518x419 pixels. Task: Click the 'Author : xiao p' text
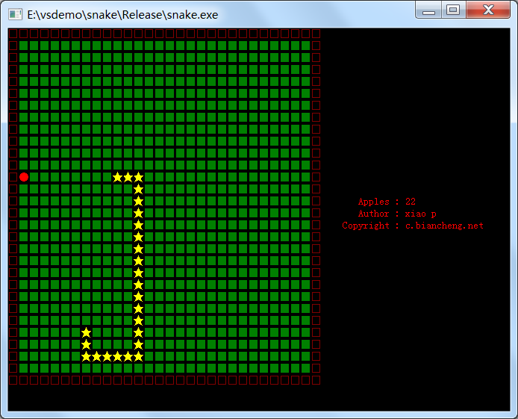point(397,214)
